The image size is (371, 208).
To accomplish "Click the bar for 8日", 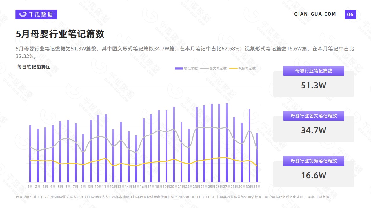I will (x=83, y=158).
